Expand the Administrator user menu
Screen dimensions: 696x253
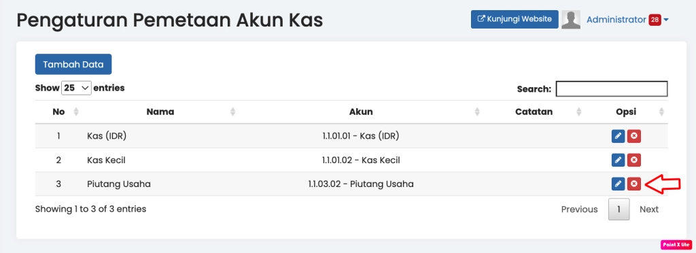point(627,20)
